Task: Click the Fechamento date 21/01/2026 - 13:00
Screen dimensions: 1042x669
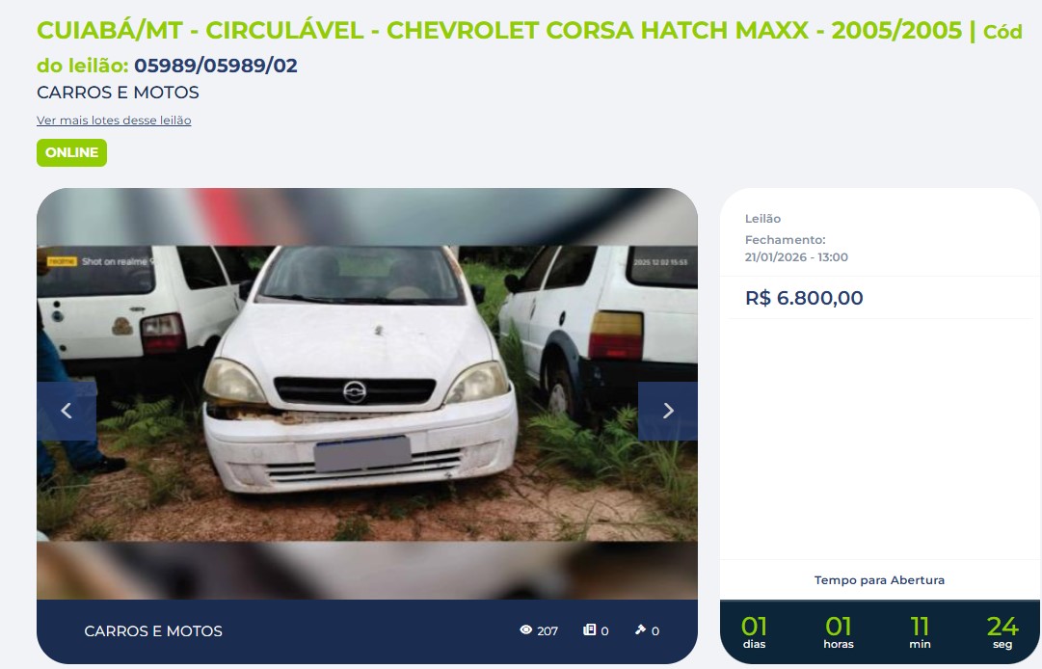Action: 796,257
